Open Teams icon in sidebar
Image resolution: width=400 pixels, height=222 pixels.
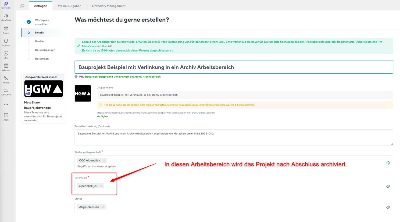pos(6,30)
